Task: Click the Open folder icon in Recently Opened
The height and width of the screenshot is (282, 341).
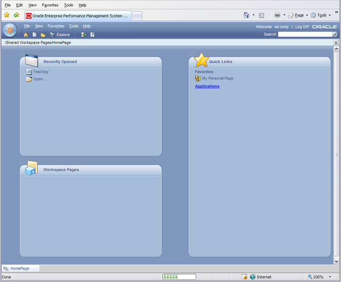Action: (29, 79)
